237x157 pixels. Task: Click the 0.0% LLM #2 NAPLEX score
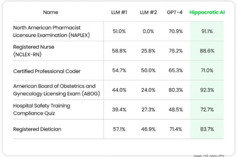click(148, 31)
